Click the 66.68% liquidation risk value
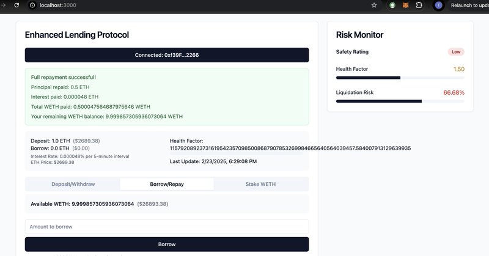This screenshot has width=489, height=256. point(454,93)
